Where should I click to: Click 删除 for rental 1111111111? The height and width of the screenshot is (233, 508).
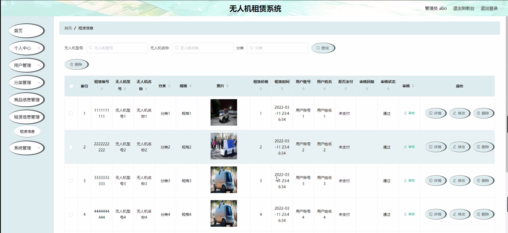(483, 113)
